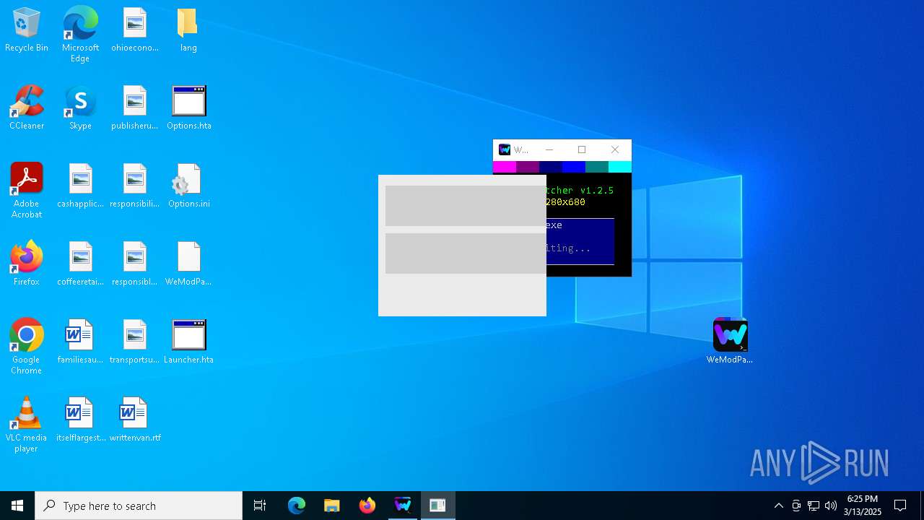Open Microsoft Edge from the taskbar
The height and width of the screenshot is (520, 924).
pos(297,506)
